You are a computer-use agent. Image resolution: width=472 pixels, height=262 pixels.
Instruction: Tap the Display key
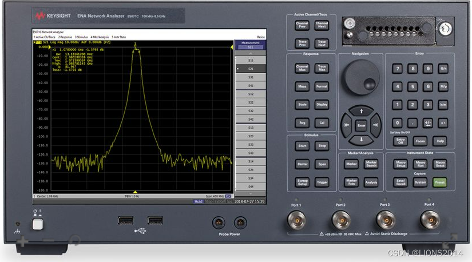point(322,105)
